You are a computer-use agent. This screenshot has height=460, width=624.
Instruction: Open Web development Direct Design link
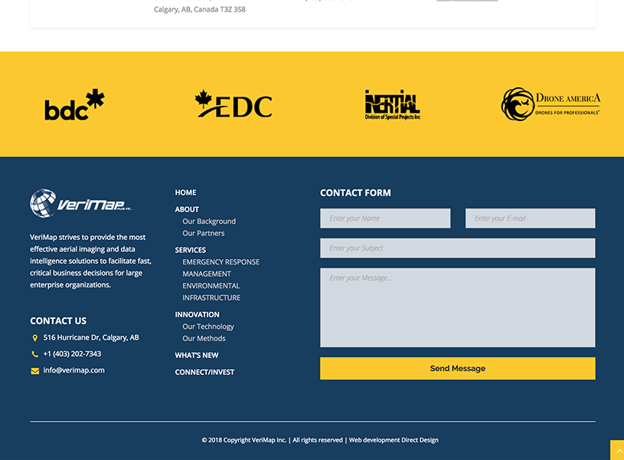(394, 440)
